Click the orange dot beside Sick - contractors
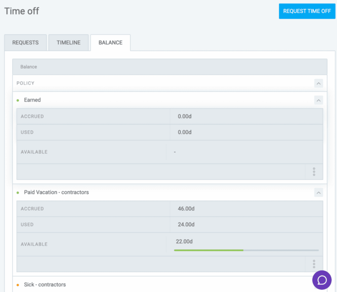Viewport: 337px width, 292px height. (x=18, y=285)
